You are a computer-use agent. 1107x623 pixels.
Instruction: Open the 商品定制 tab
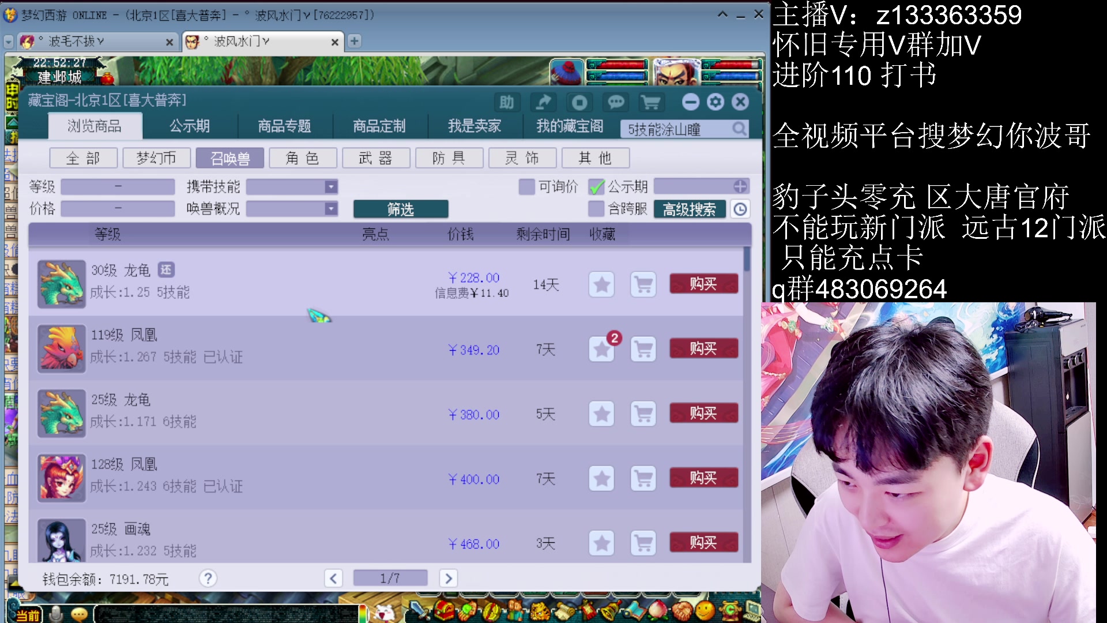point(379,126)
